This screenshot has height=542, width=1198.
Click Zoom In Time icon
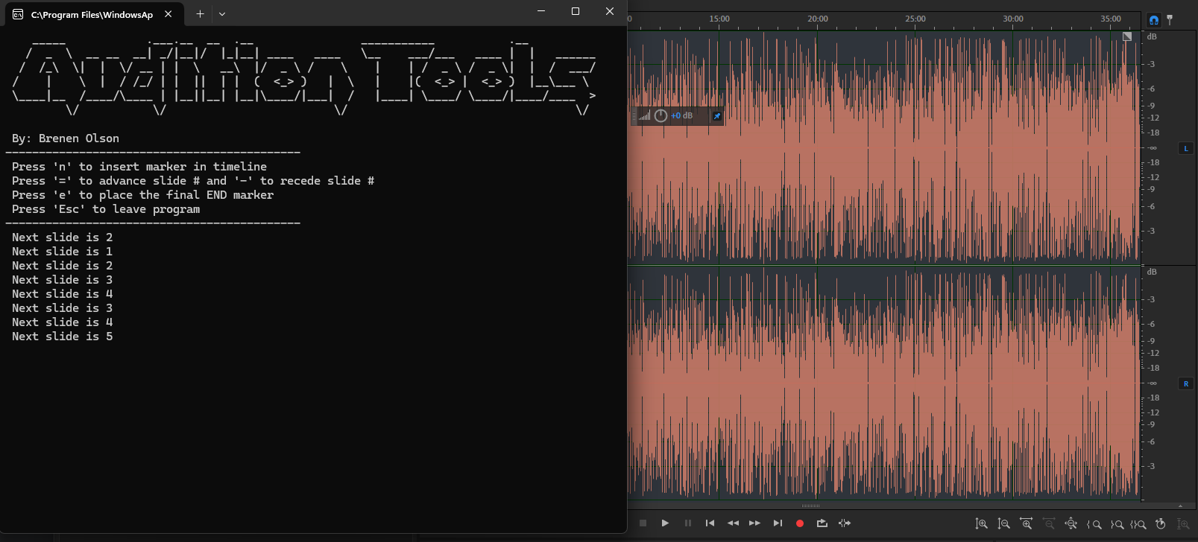[1027, 524]
